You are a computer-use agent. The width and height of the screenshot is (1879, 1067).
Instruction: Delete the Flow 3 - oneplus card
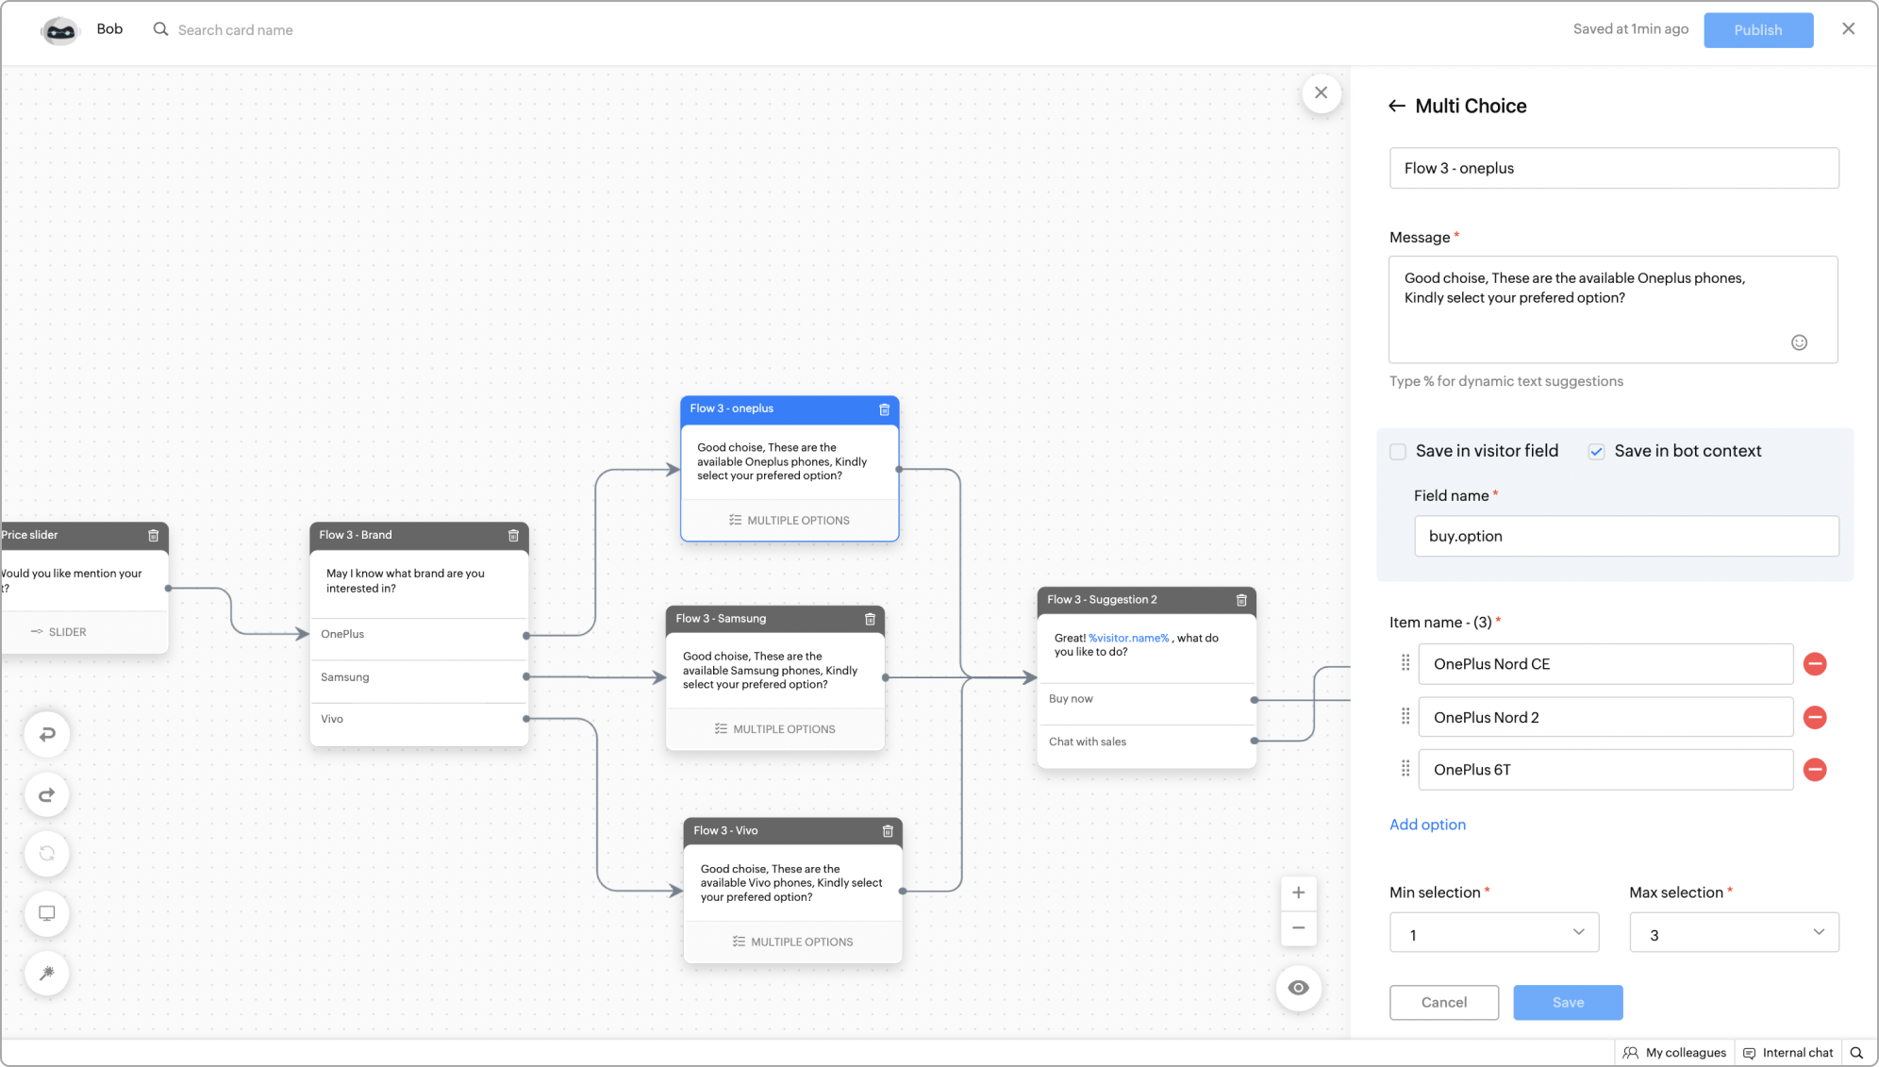click(884, 409)
